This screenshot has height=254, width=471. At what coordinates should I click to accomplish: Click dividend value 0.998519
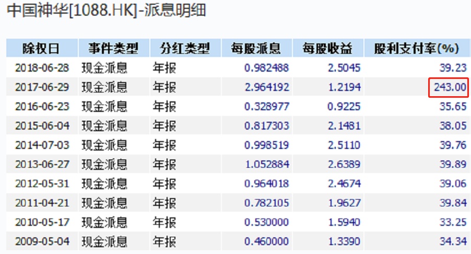267,145
